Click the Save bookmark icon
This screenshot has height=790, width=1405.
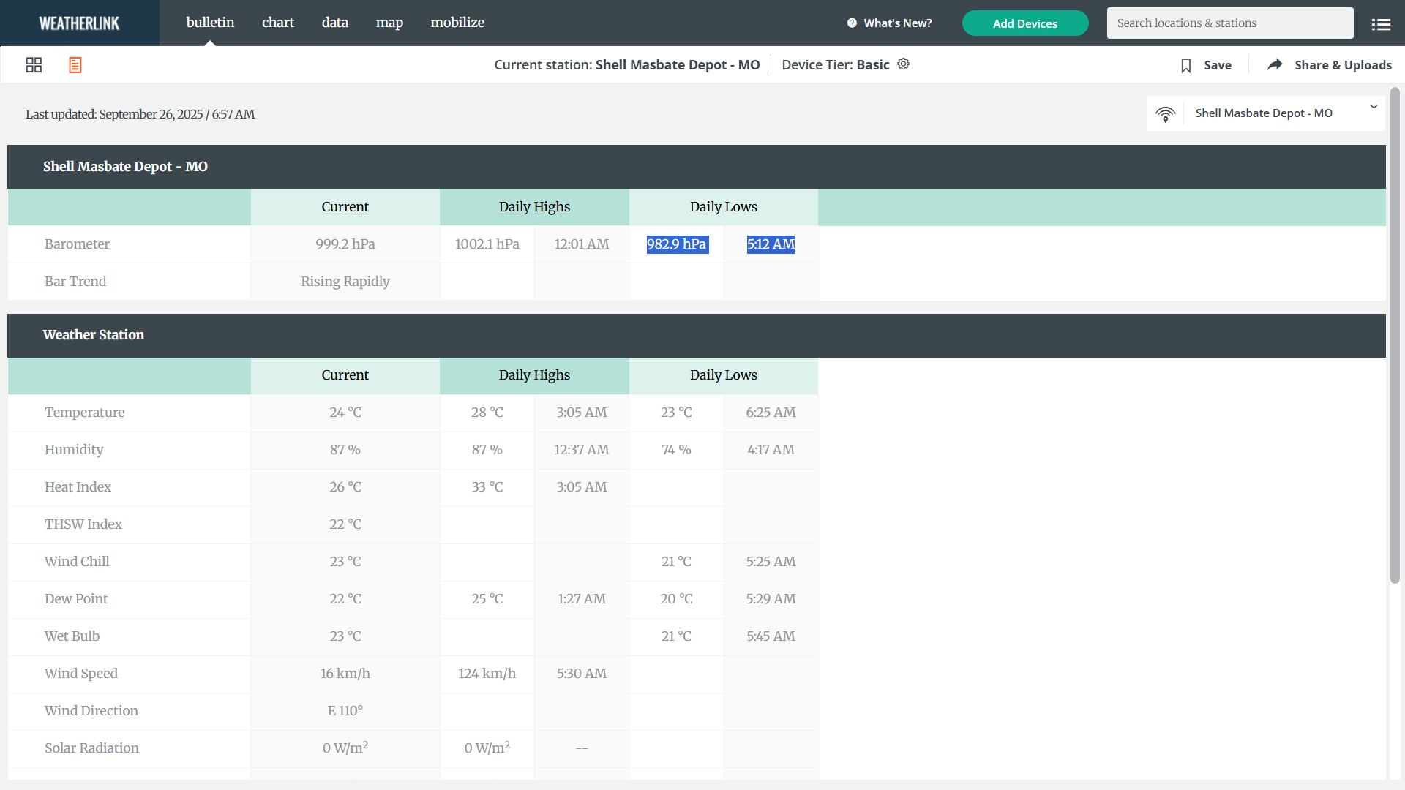(1186, 65)
